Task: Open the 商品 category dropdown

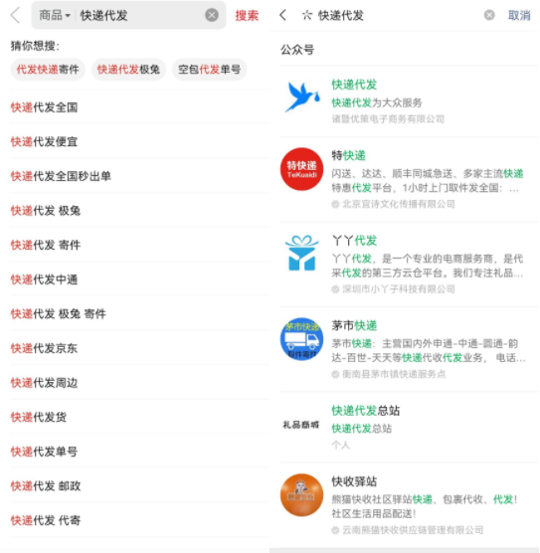Action: [x=55, y=15]
